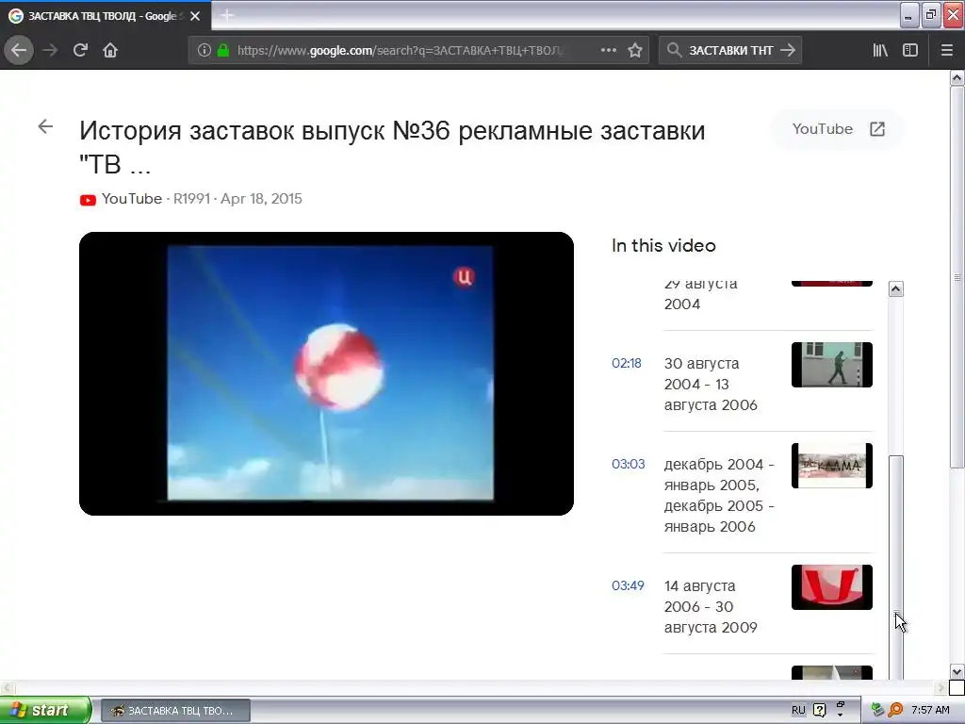Open page actions three-dots menu
Screen dimensions: 965x724
(608, 51)
